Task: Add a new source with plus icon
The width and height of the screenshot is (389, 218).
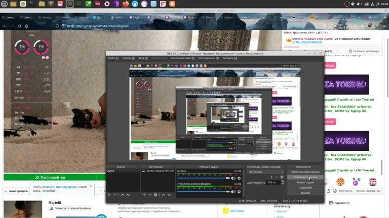Action: [x=144, y=194]
